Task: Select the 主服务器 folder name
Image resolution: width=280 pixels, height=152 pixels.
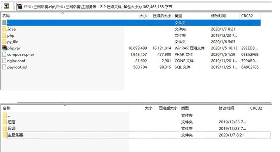Action: pyautogui.click(x=15, y=135)
